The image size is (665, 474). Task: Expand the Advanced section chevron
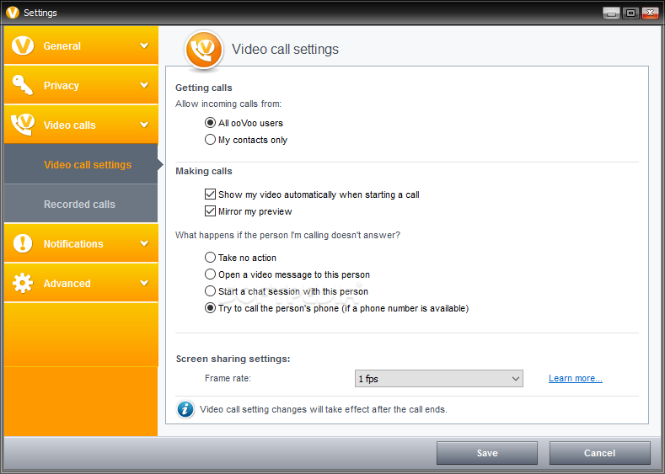point(144,283)
